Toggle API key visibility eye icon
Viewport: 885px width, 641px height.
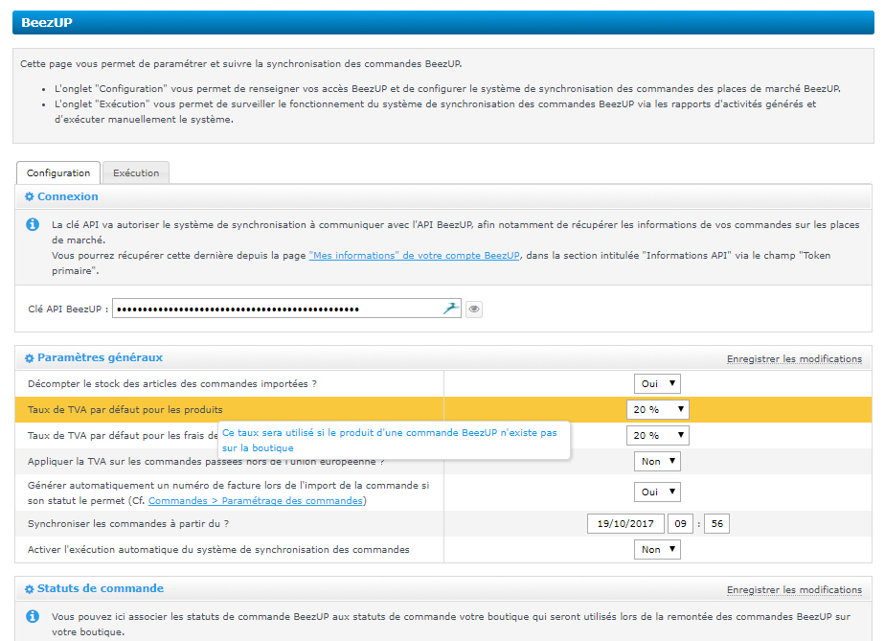click(474, 309)
